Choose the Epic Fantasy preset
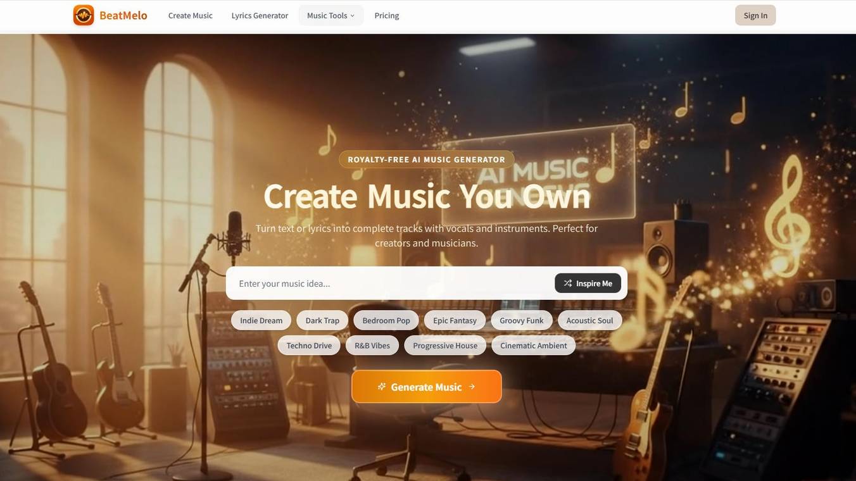Screen dimensions: 856x481 pos(455,320)
